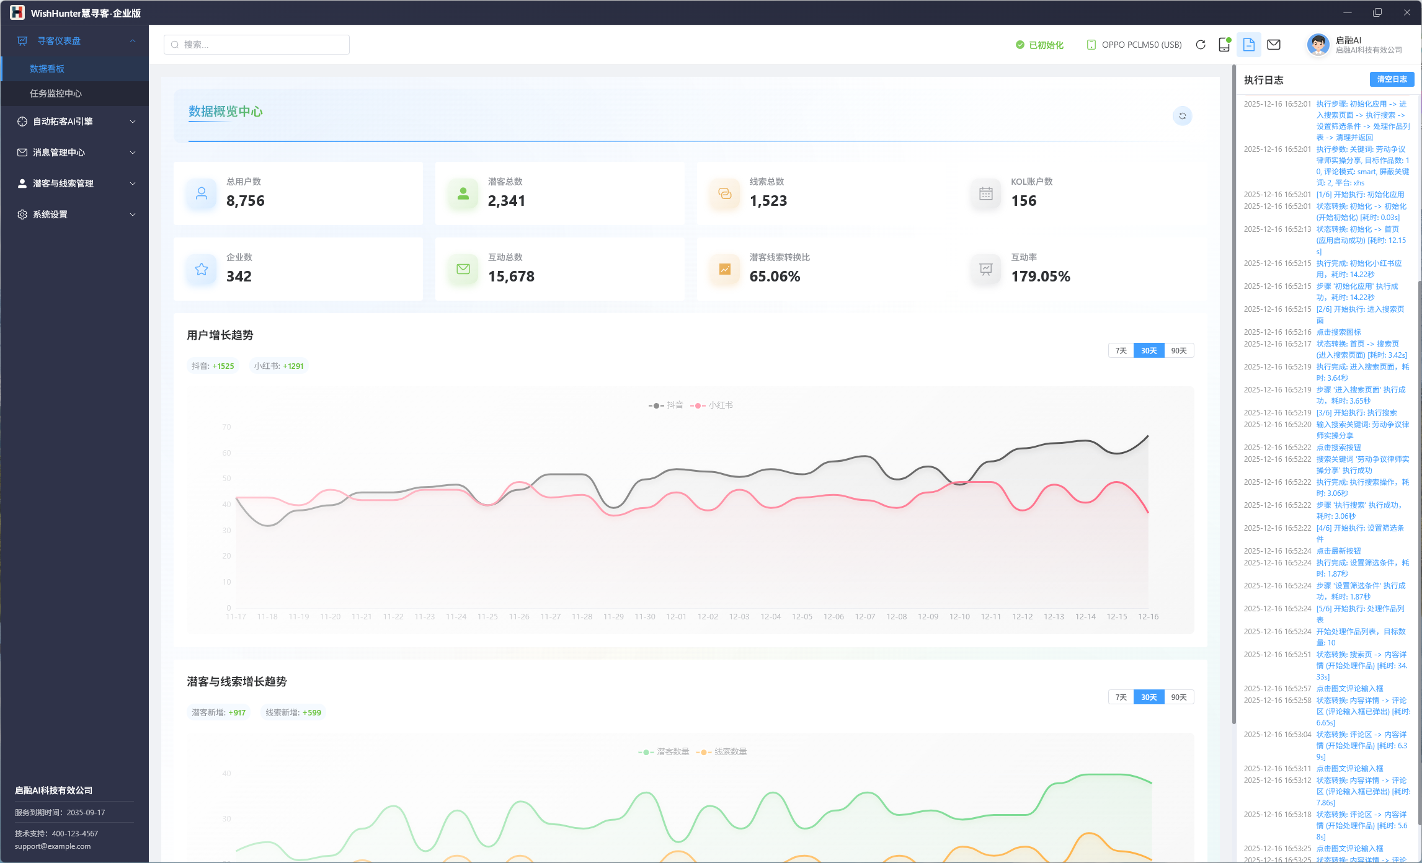Select 7天 range in 潜客与线索增长趋势 chart
1422x863 pixels.
point(1121,697)
